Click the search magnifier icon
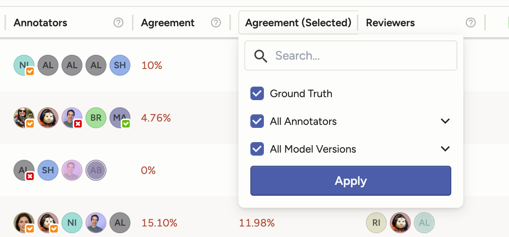 tap(260, 56)
